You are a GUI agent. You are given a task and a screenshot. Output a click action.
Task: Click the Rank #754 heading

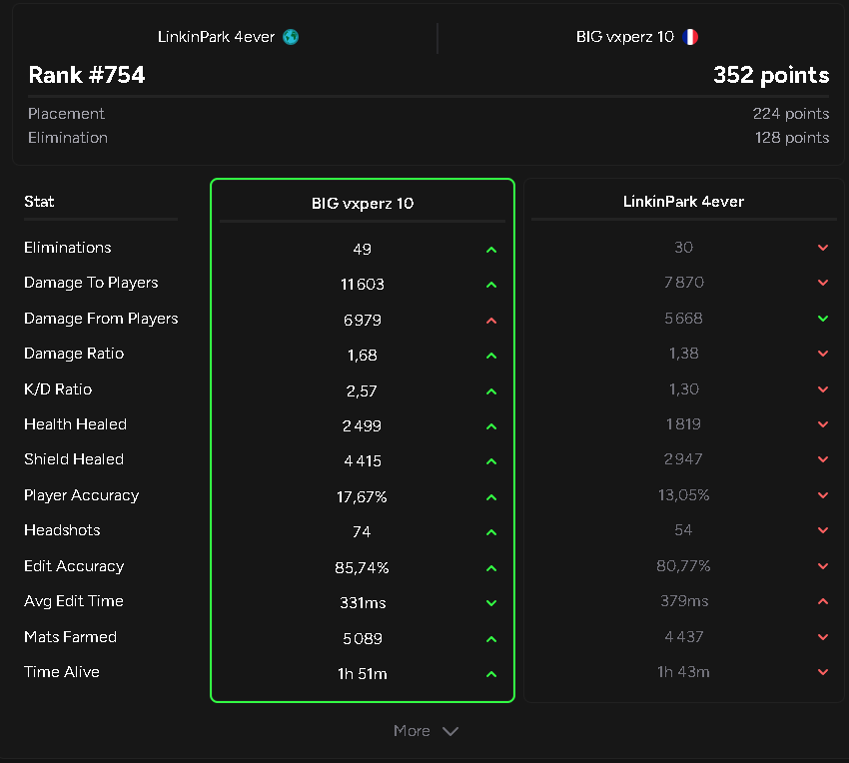tap(87, 75)
